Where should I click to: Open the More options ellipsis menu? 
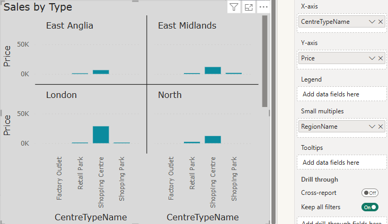pyautogui.click(x=263, y=7)
